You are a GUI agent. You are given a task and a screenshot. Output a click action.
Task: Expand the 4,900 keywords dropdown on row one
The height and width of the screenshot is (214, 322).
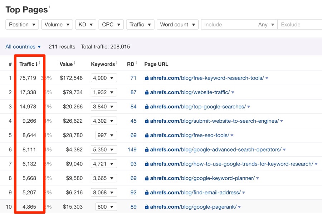point(104,78)
